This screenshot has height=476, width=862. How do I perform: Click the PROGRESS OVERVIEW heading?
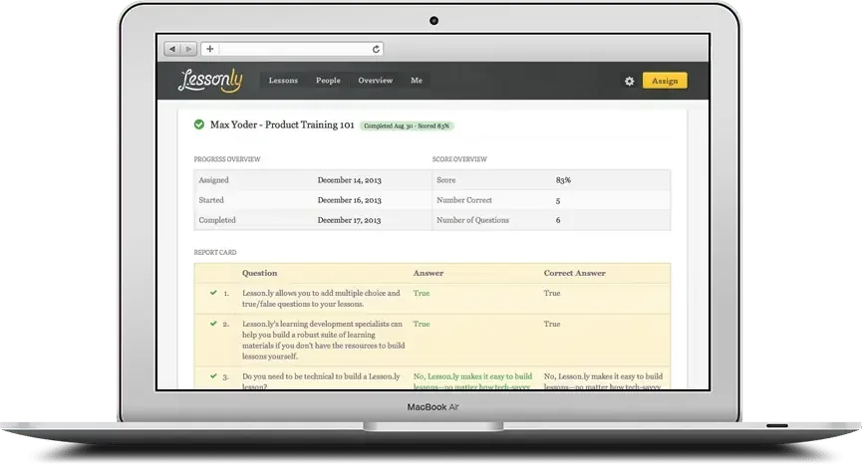point(227,159)
